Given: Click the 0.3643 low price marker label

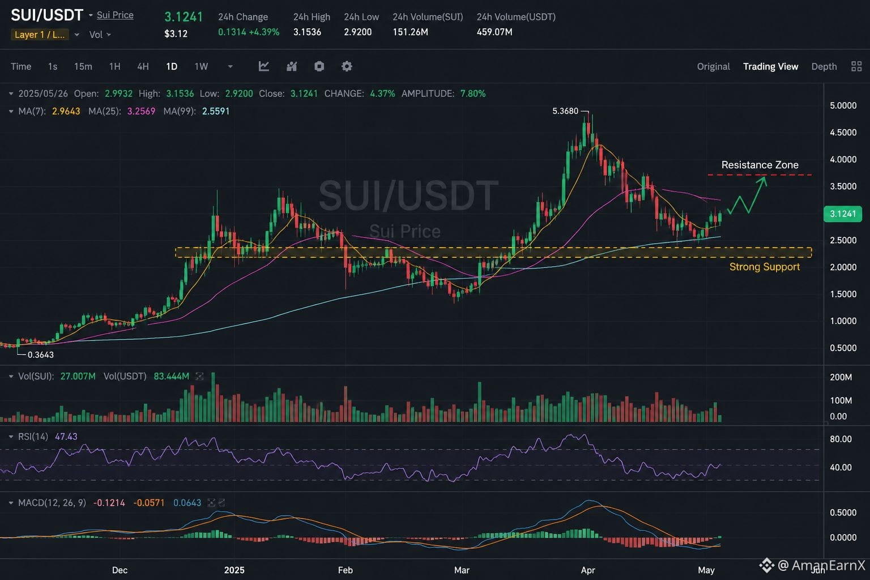Looking at the screenshot, I should pyautogui.click(x=41, y=355).
